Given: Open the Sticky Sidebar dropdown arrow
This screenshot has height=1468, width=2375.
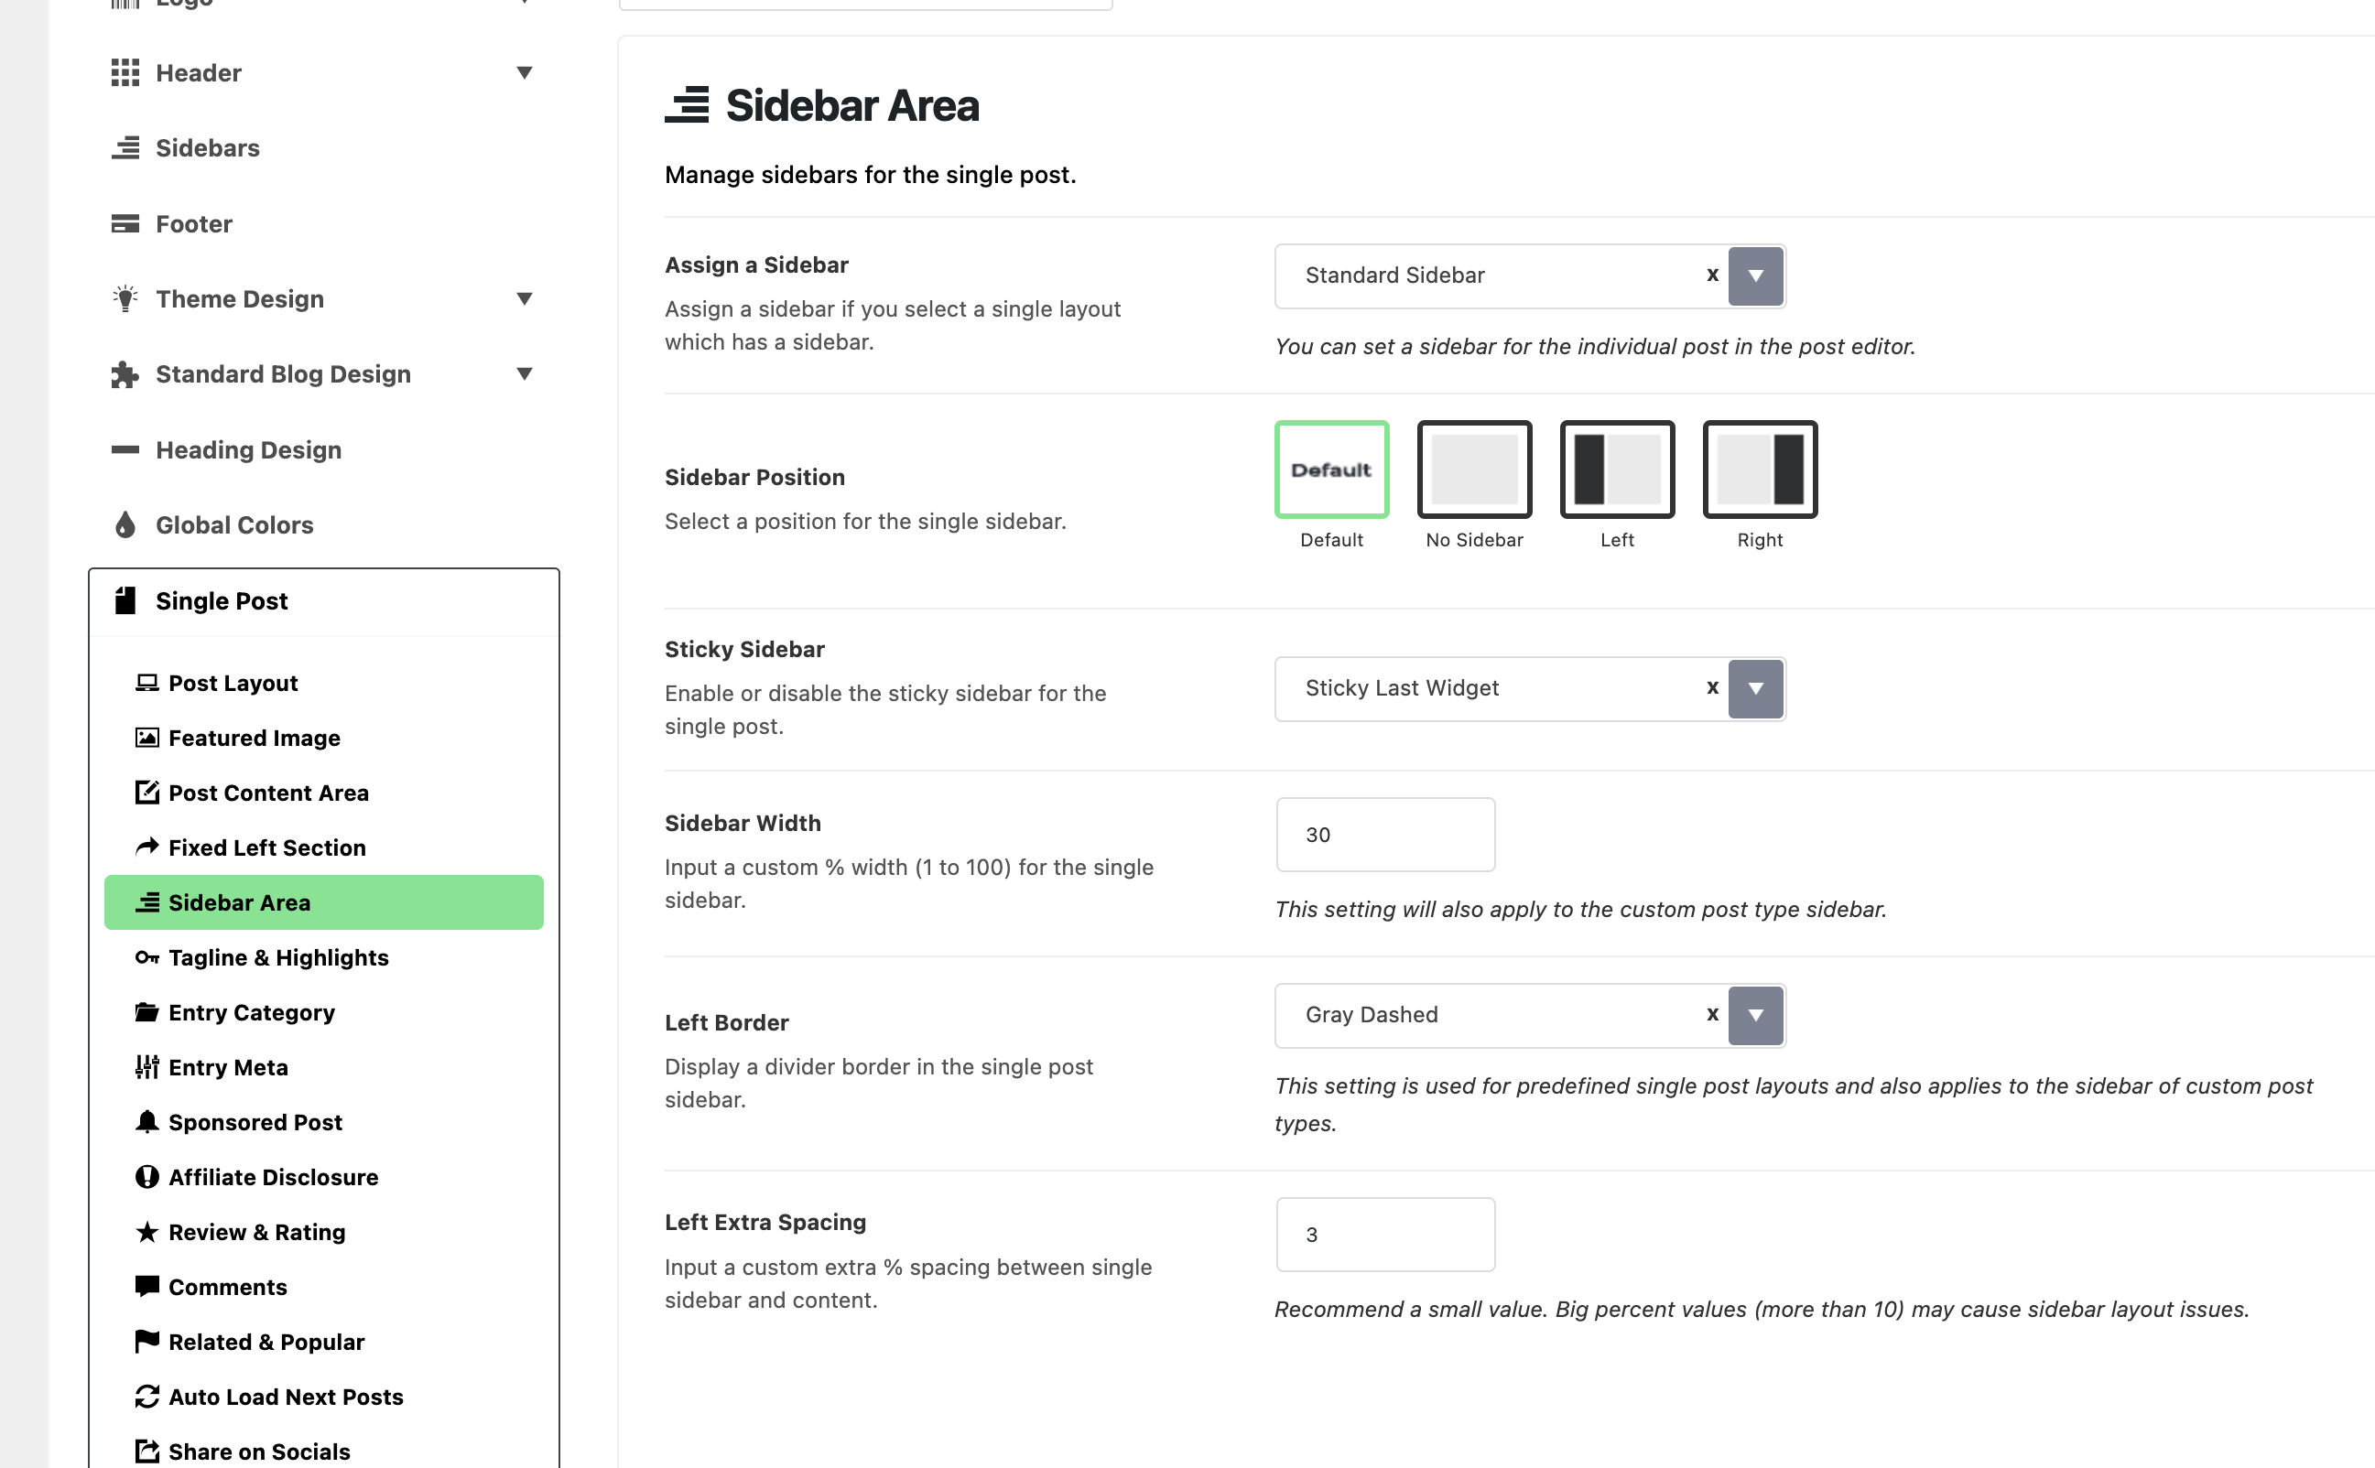Looking at the screenshot, I should pyautogui.click(x=1755, y=688).
